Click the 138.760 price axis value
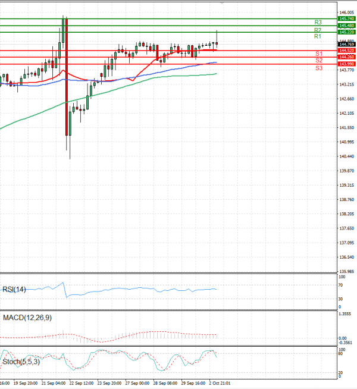This screenshot has height=389, width=357. coord(346,200)
